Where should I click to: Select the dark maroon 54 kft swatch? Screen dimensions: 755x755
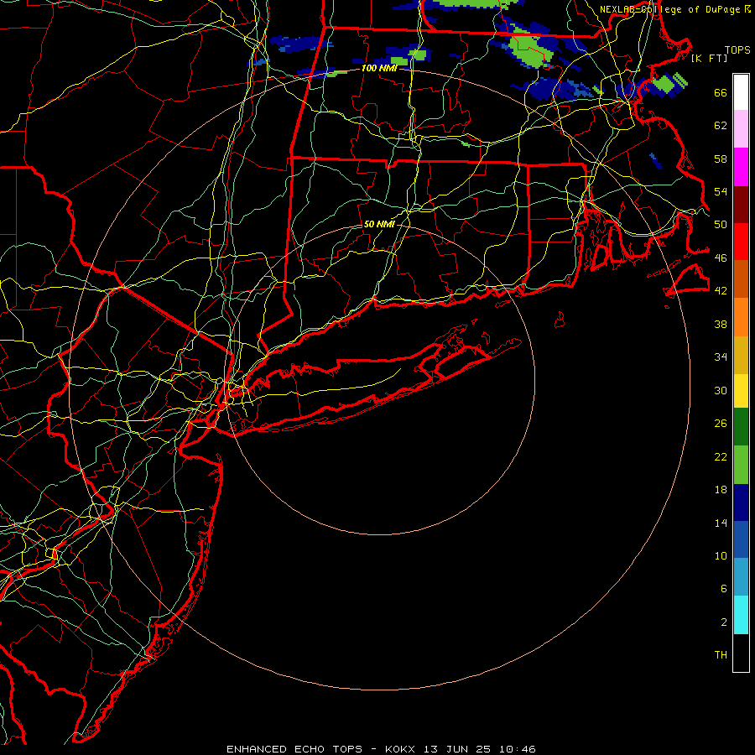741,205
